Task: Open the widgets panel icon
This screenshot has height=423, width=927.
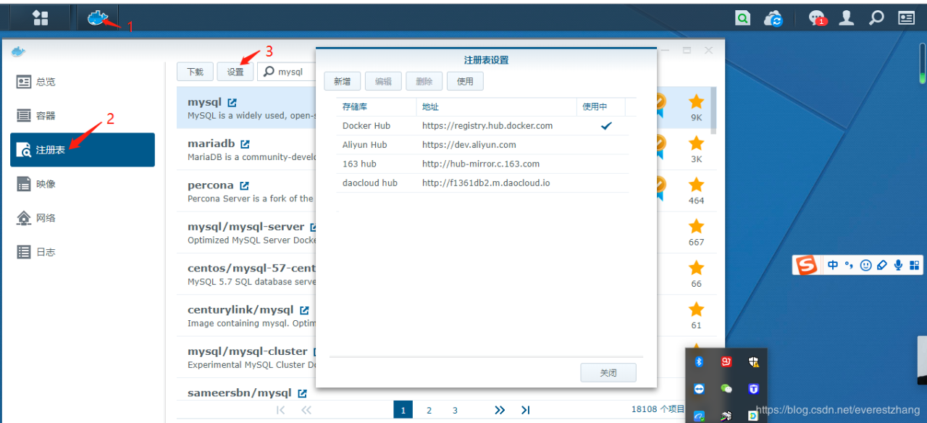Action: point(907,18)
